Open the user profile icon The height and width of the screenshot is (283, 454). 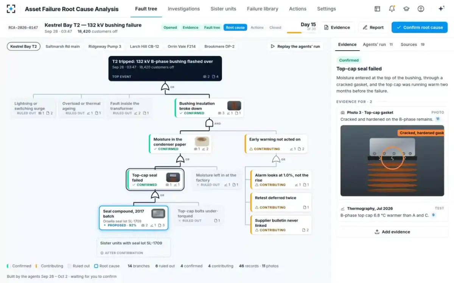[421, 9]
